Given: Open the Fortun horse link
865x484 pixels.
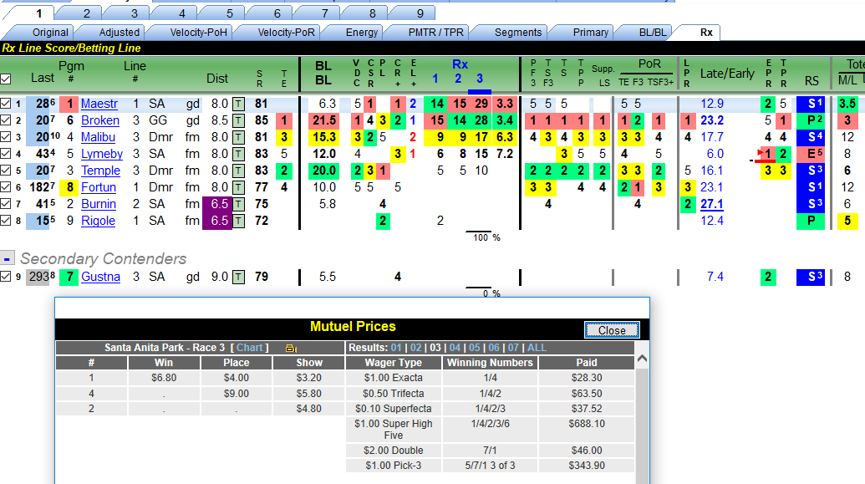Looking at the screenshot, I should pyautogui.click(x=99, y=187).
